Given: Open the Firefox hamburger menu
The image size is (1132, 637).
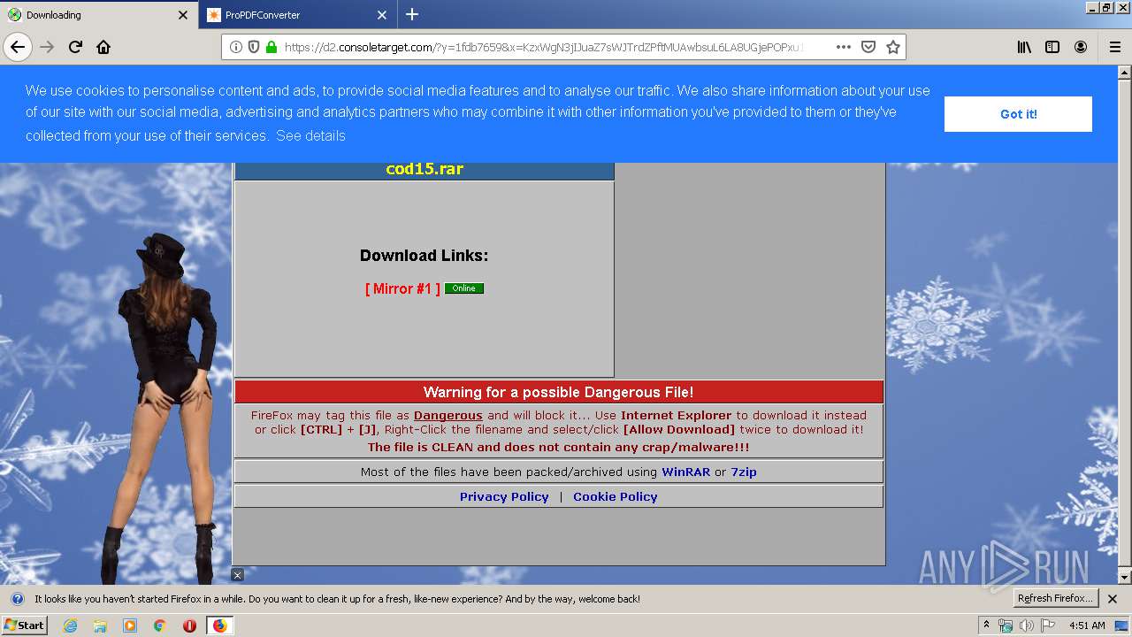Looking at the screenshot, I should click(x=1114, y=47).
